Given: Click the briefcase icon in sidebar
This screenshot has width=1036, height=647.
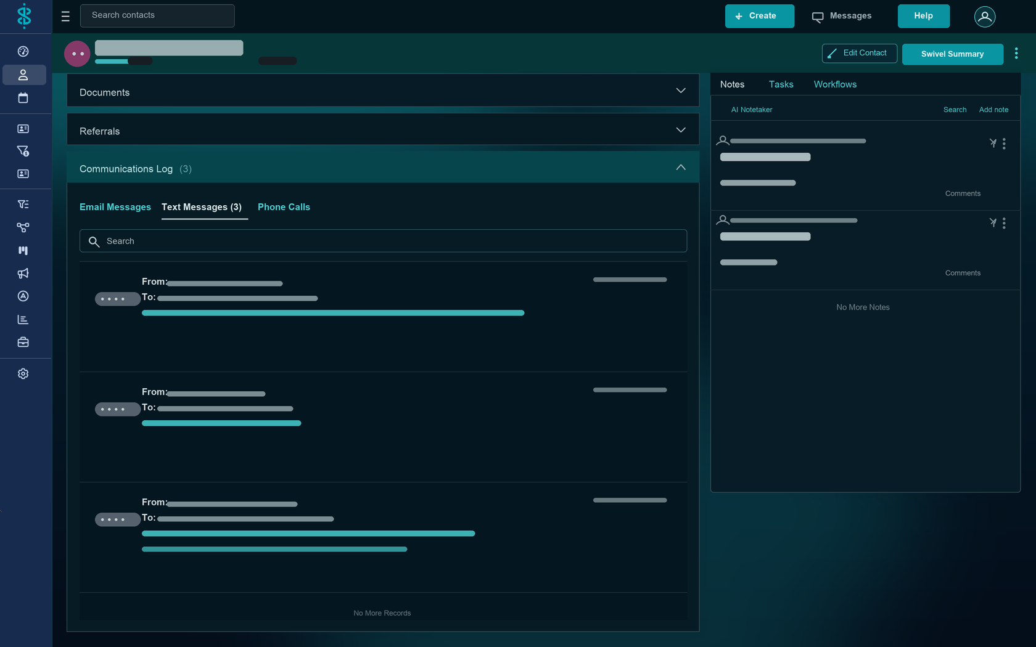Looking at the screenshot, I should coord(23,343).
